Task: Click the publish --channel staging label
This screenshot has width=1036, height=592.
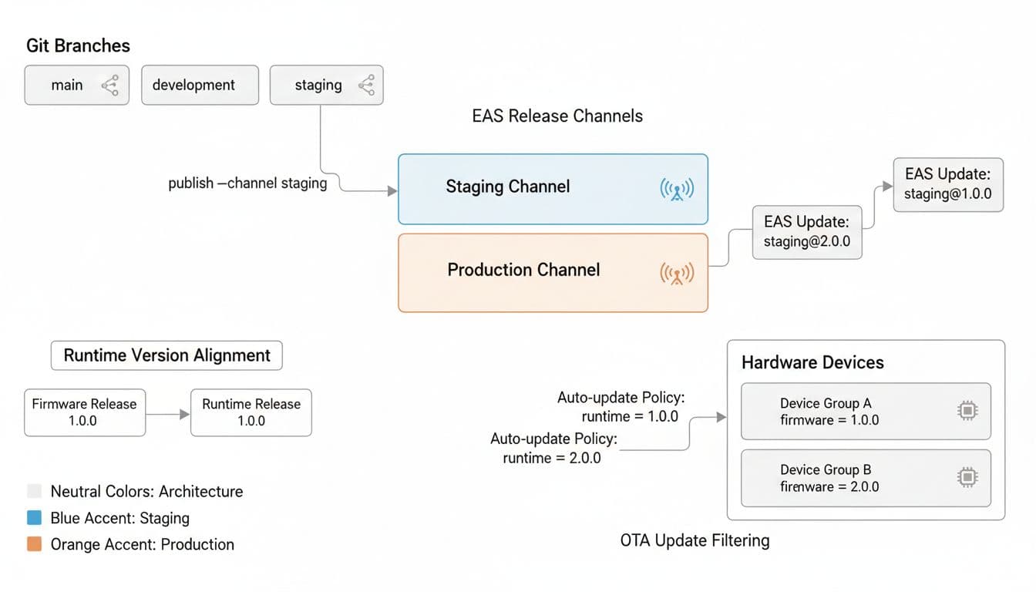Action: pos(247,183)
